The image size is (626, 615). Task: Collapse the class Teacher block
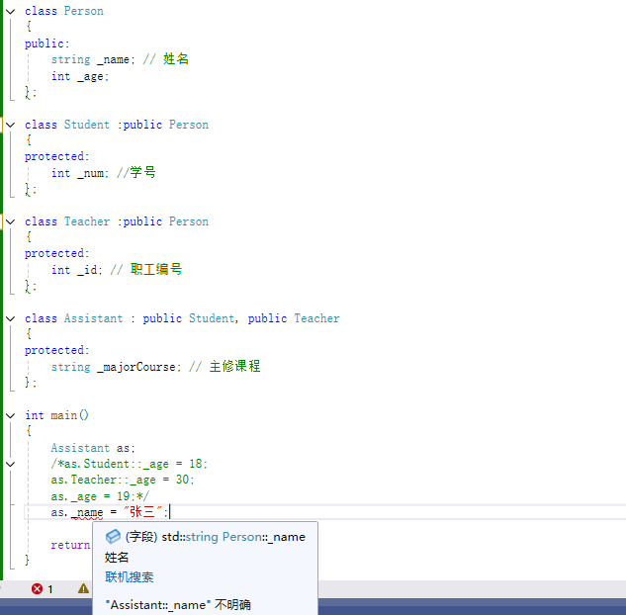pyautogui.click(x=11, y=221)
